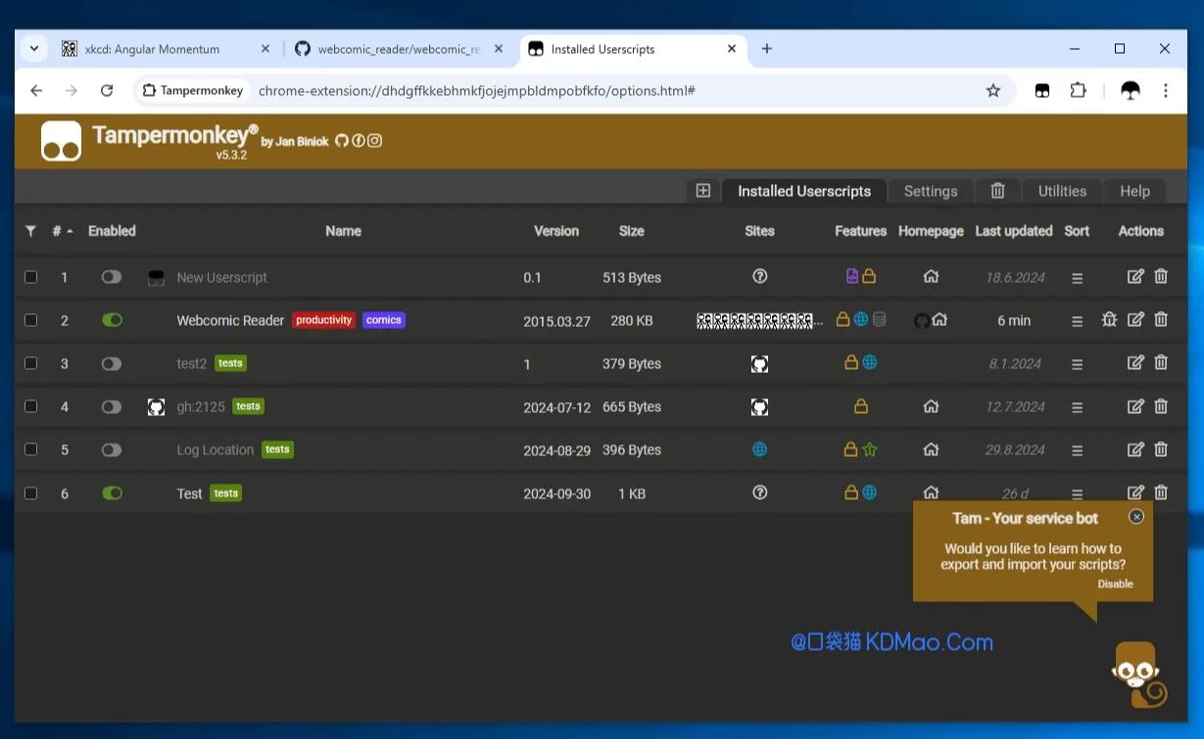The width and height of the screenshot is (1204, 739).
Task: Click the sort handle for test2 row
Action: pyautogui.click(x=1077, y=364)
